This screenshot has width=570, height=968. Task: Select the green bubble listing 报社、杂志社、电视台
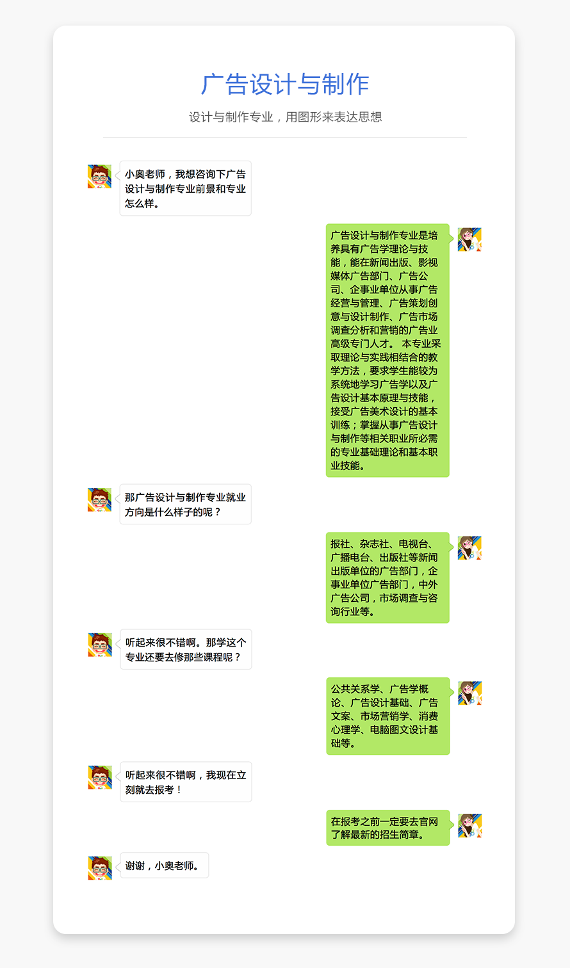pyautogui.click(x=387, y=577)
